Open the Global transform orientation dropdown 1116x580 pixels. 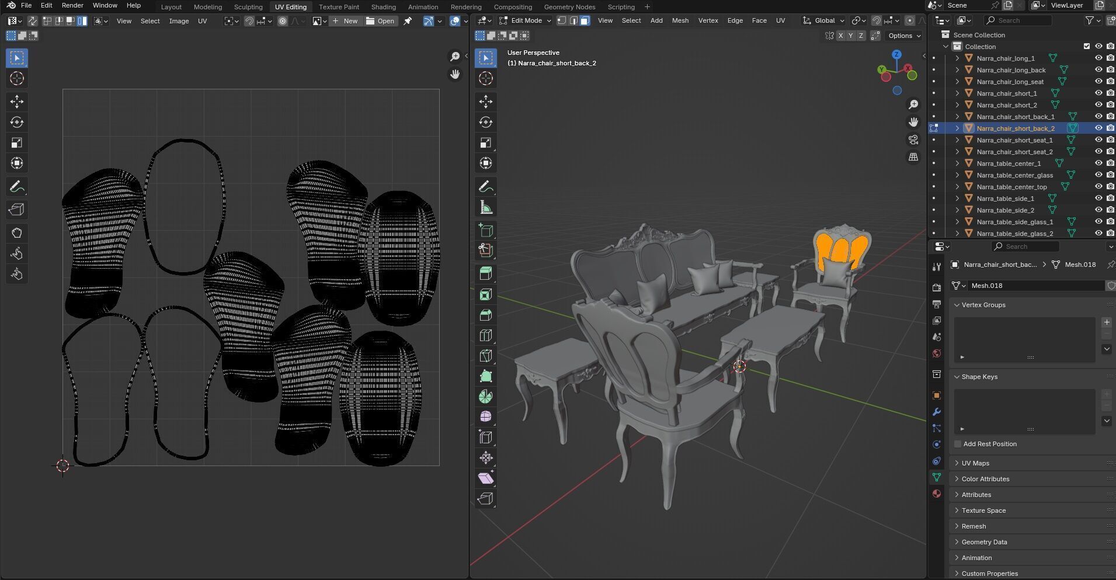click(x=823, y=20)
